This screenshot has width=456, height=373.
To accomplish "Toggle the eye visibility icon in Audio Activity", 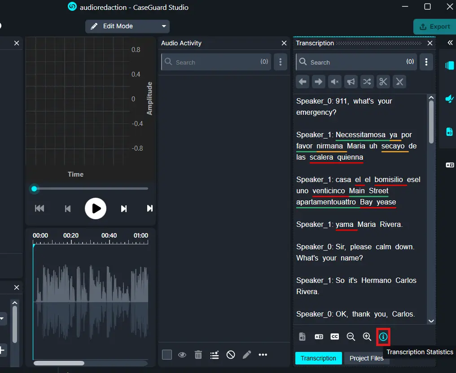I will (182, 355).
